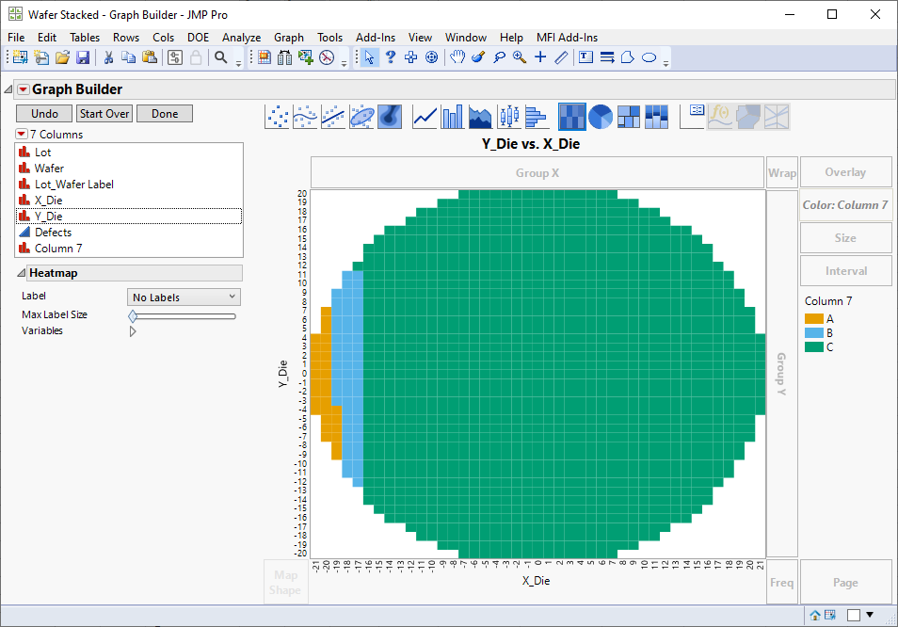This screenshot has height=627, width=898.
Task: Open the DOE menu
Action: (x=198, y=37)
